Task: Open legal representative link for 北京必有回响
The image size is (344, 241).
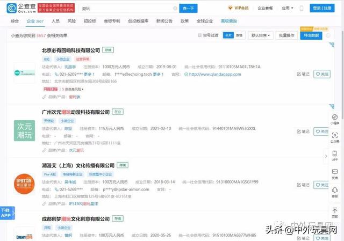Action: tap(70, 67)
